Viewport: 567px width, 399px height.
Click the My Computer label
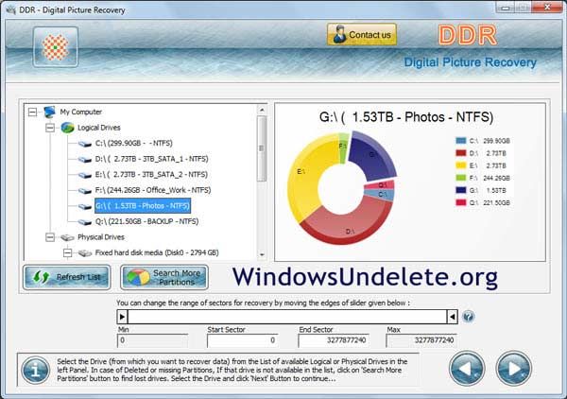pyautogui.click(x=80, y=112)
